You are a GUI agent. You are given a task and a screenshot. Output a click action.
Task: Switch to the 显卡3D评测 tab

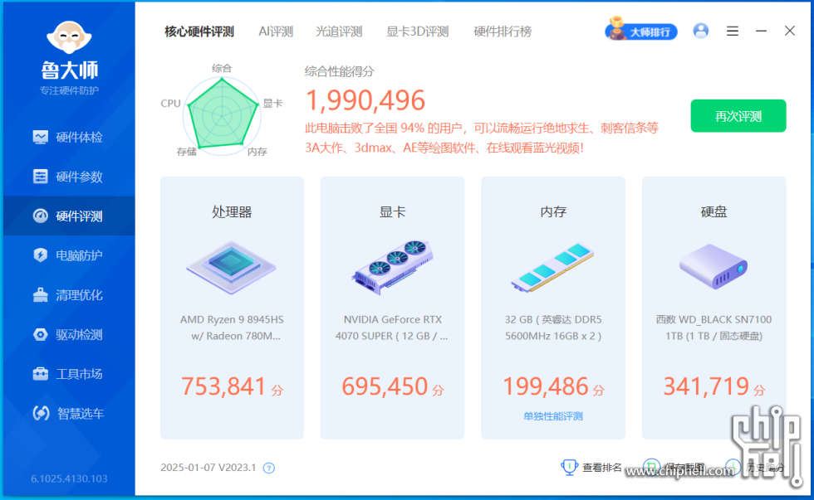[x=417, y=32]
